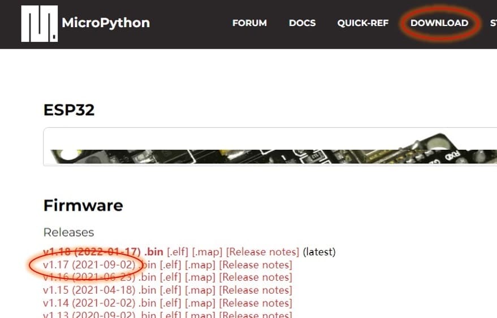The width and height of the screenshot is (497, 318).
Task: Open the v1.16 [.elf] link
Action: click(x=171, y=277)
